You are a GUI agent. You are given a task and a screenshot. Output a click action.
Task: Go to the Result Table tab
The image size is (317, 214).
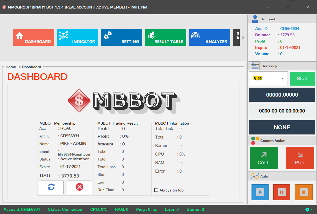[165, 38]
